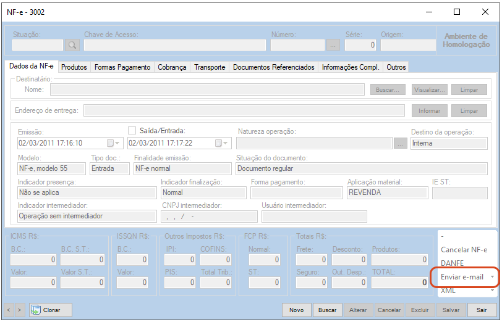Image resolution: width=502 pixels, height=322 pixels.
Task: Toggle the Saída/Entrada checkbox
Action: coord(132,131)
